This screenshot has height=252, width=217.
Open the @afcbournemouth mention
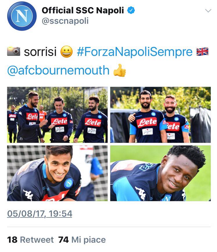[58, 70]
